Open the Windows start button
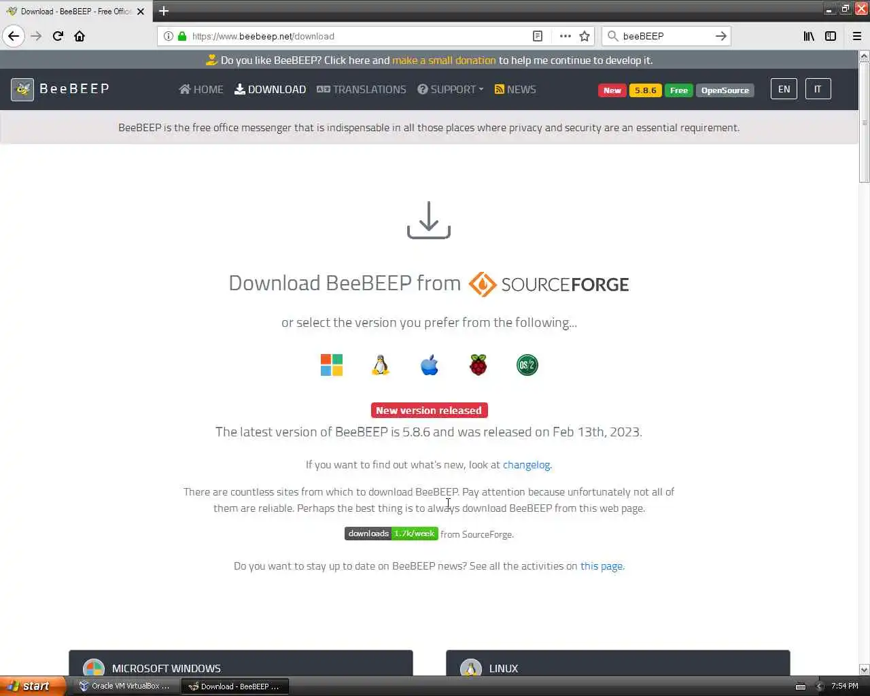 33,686
